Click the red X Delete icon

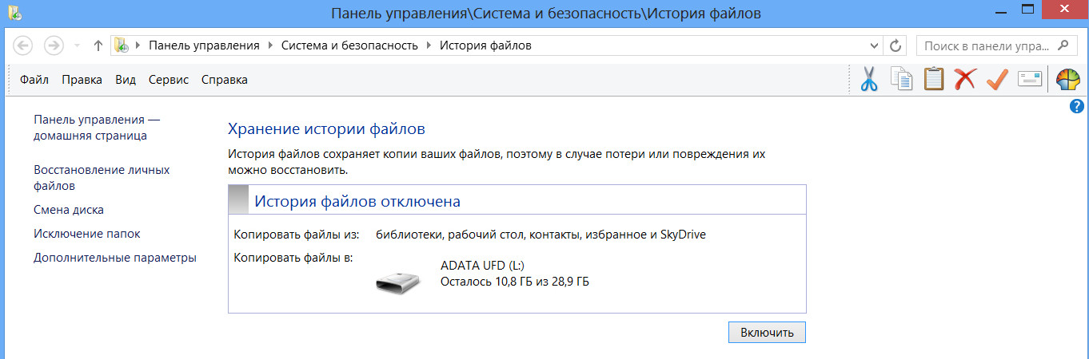965,80
